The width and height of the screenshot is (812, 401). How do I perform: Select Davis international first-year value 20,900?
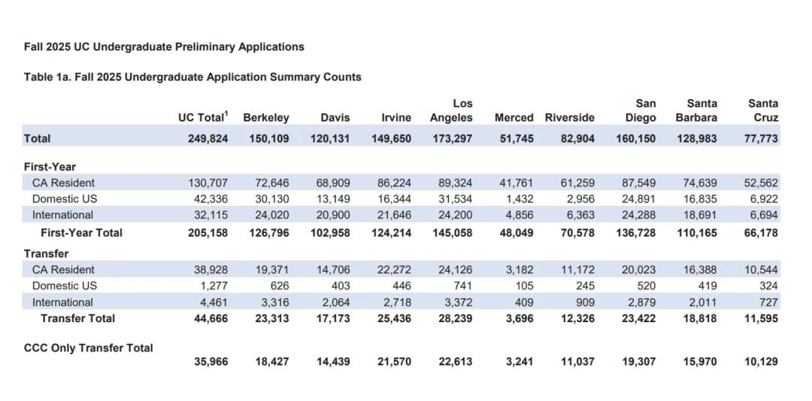(333, 216)
